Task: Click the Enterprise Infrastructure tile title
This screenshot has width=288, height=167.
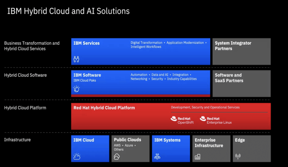Action: coord(209,143)
